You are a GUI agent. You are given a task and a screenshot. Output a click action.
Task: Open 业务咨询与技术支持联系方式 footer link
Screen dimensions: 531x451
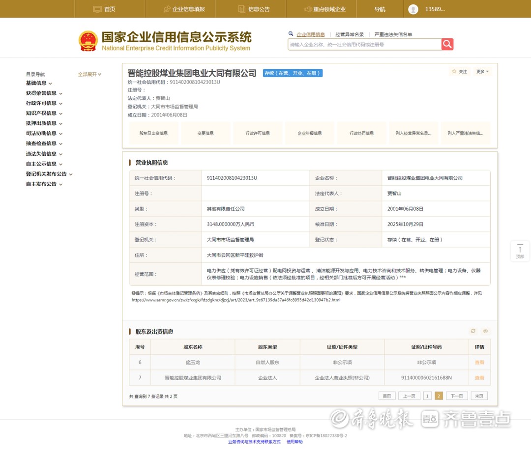[254, 442]
